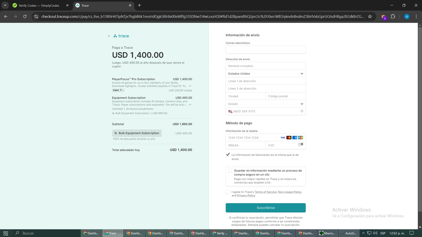Open the Macro taskbar application

tap(327, 233)
